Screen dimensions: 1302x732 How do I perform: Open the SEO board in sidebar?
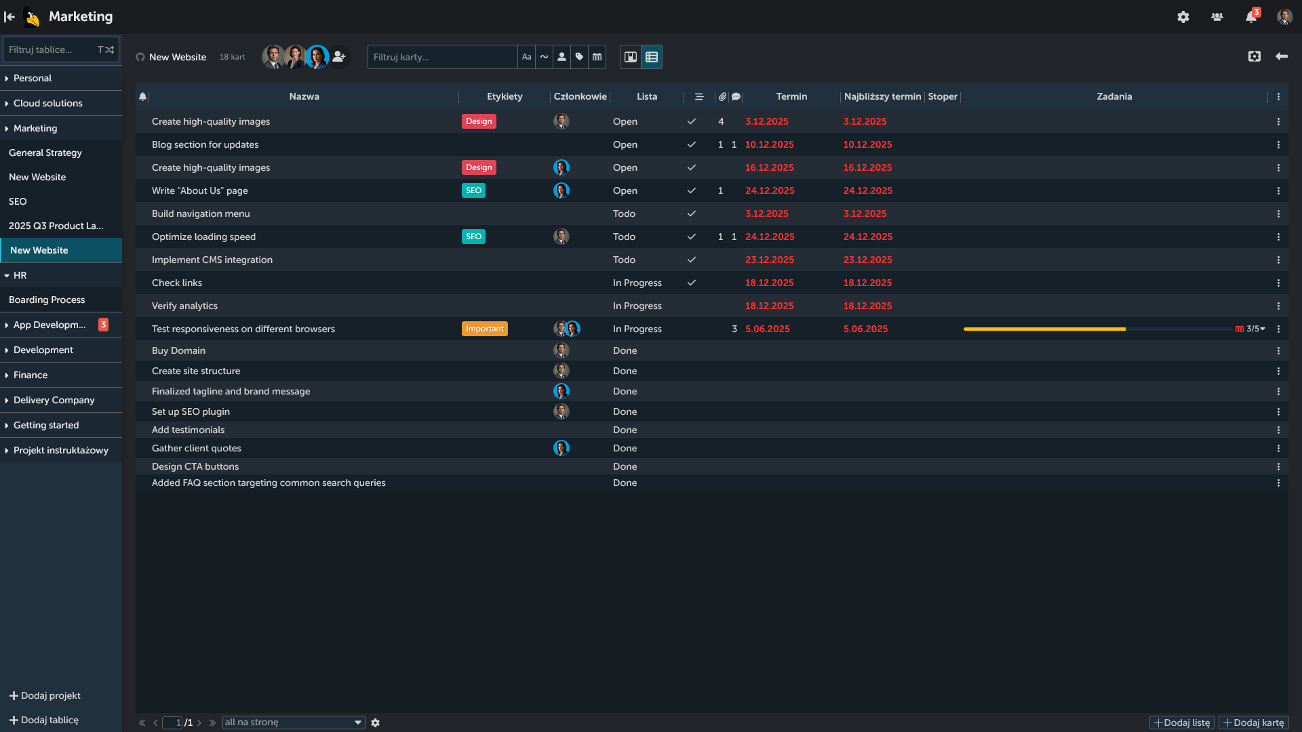pos(18,201)
